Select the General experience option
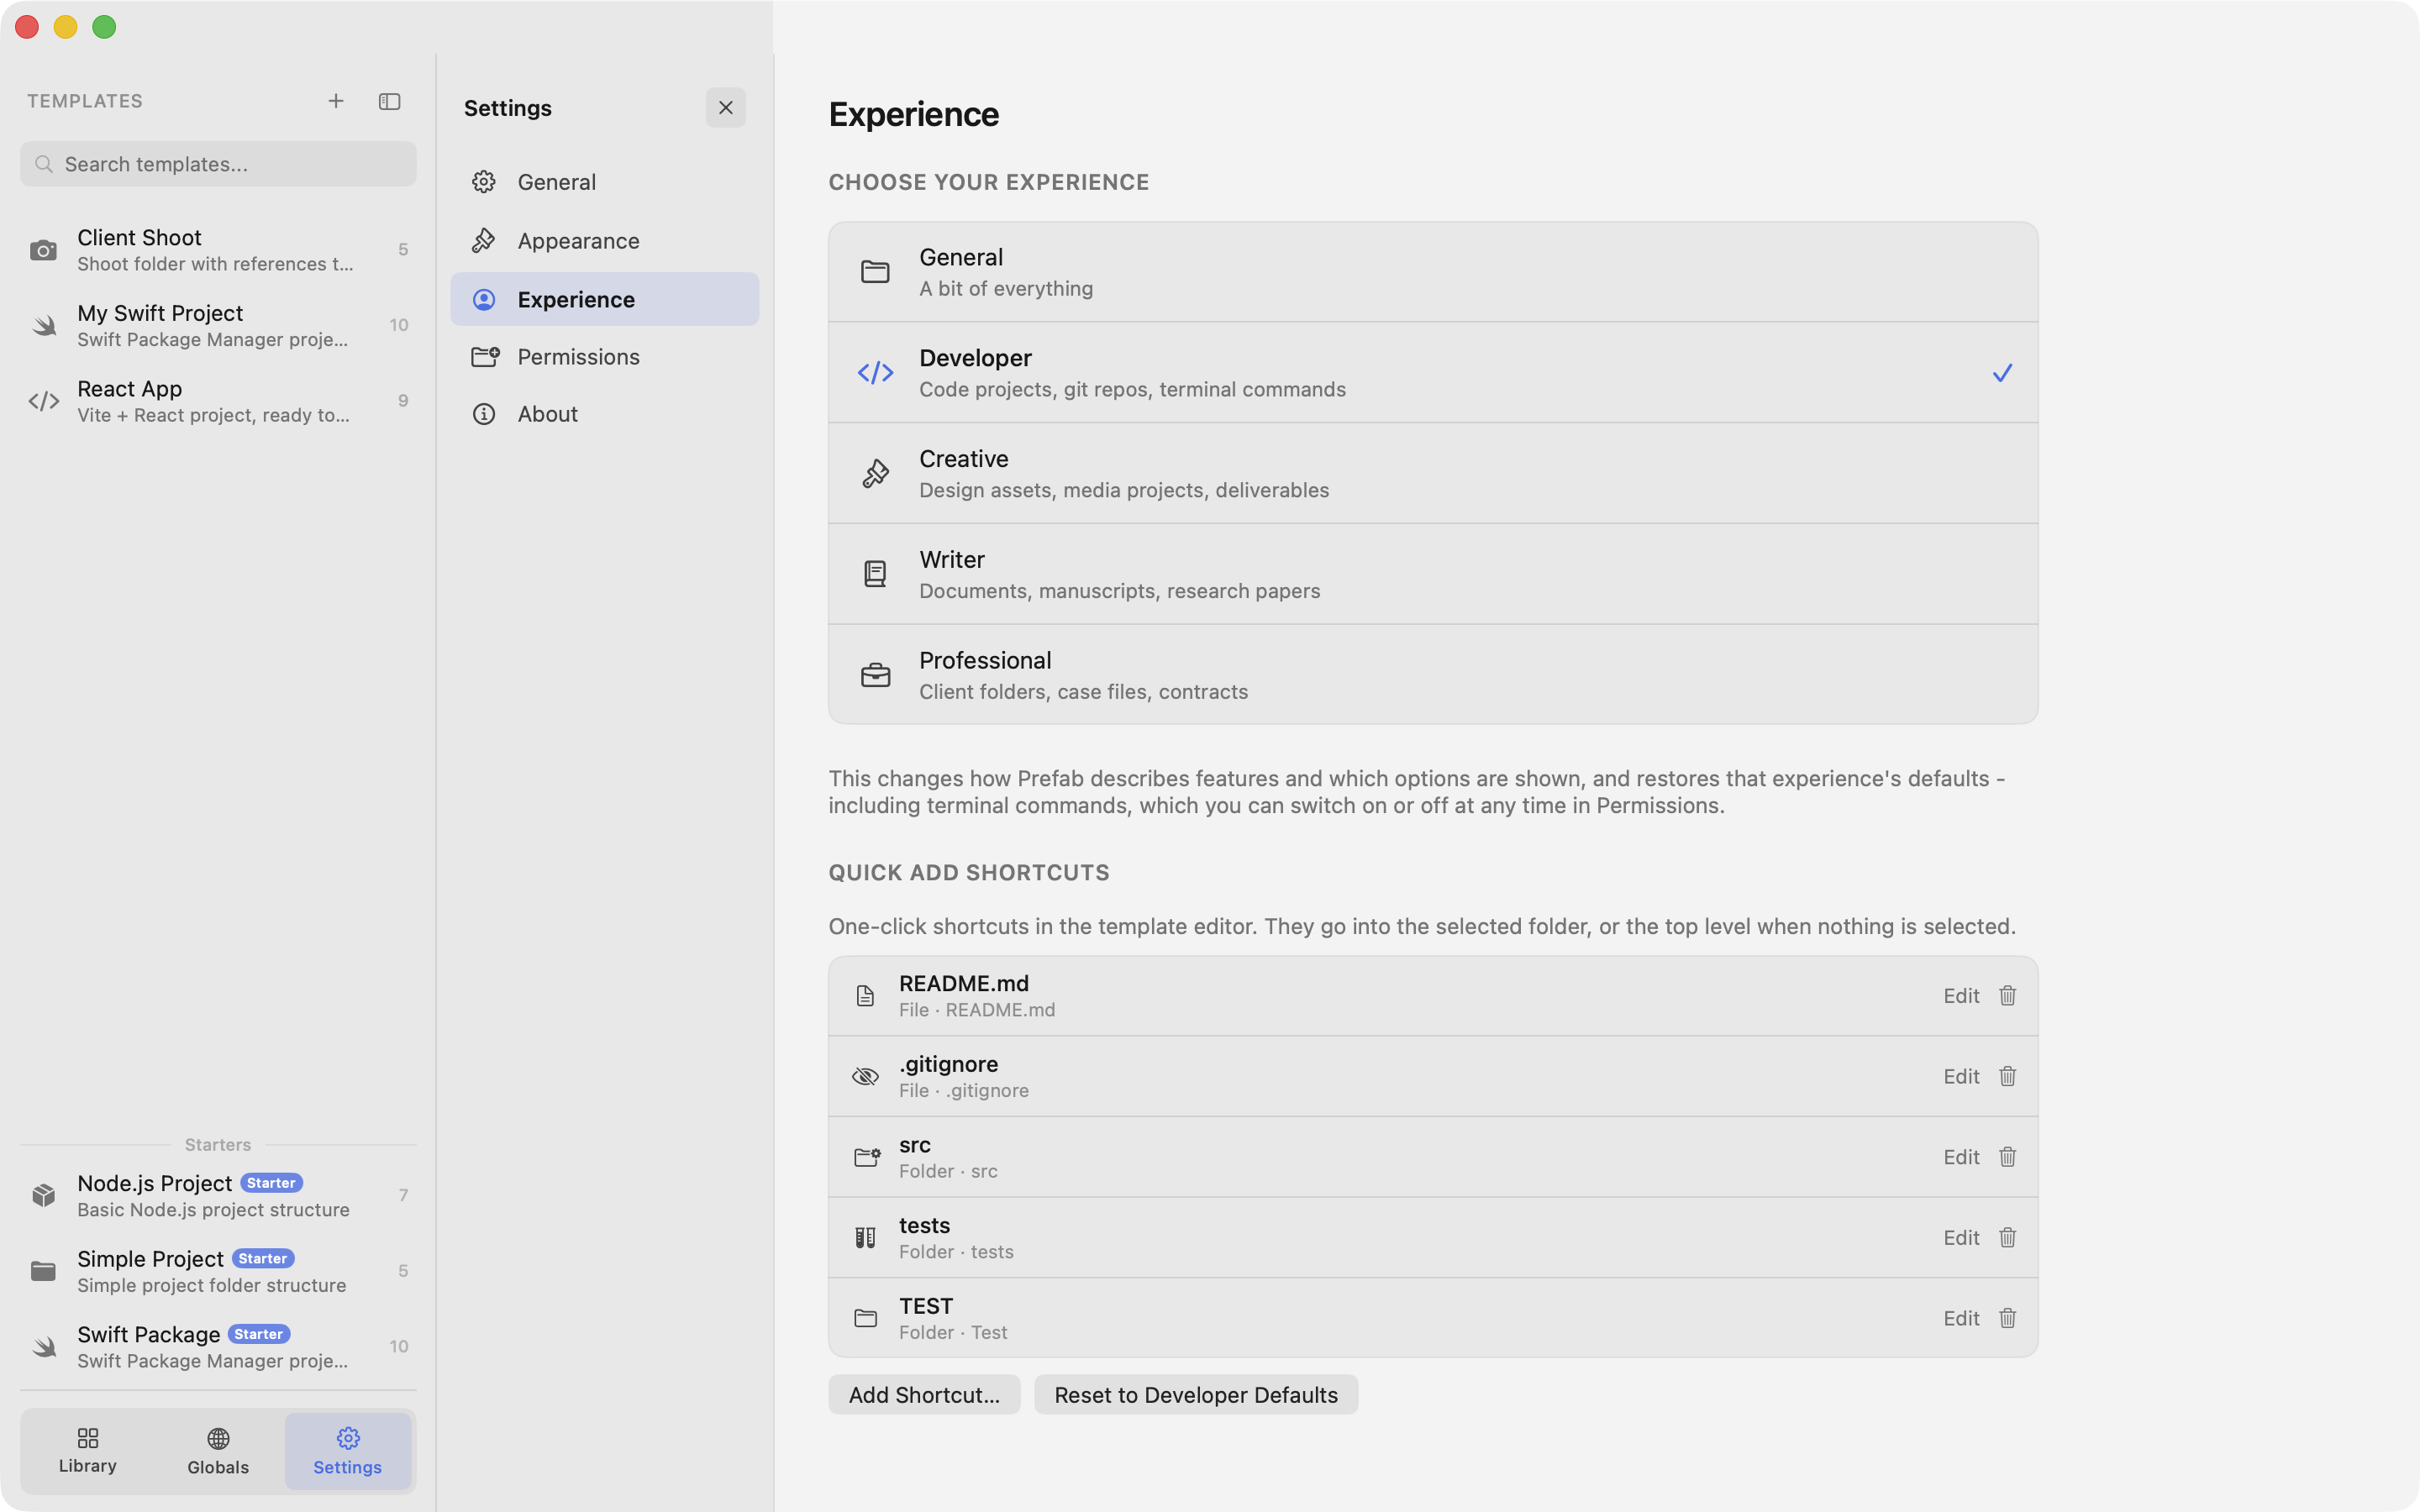2420x1512 pixels. (x=1433, y=272)
